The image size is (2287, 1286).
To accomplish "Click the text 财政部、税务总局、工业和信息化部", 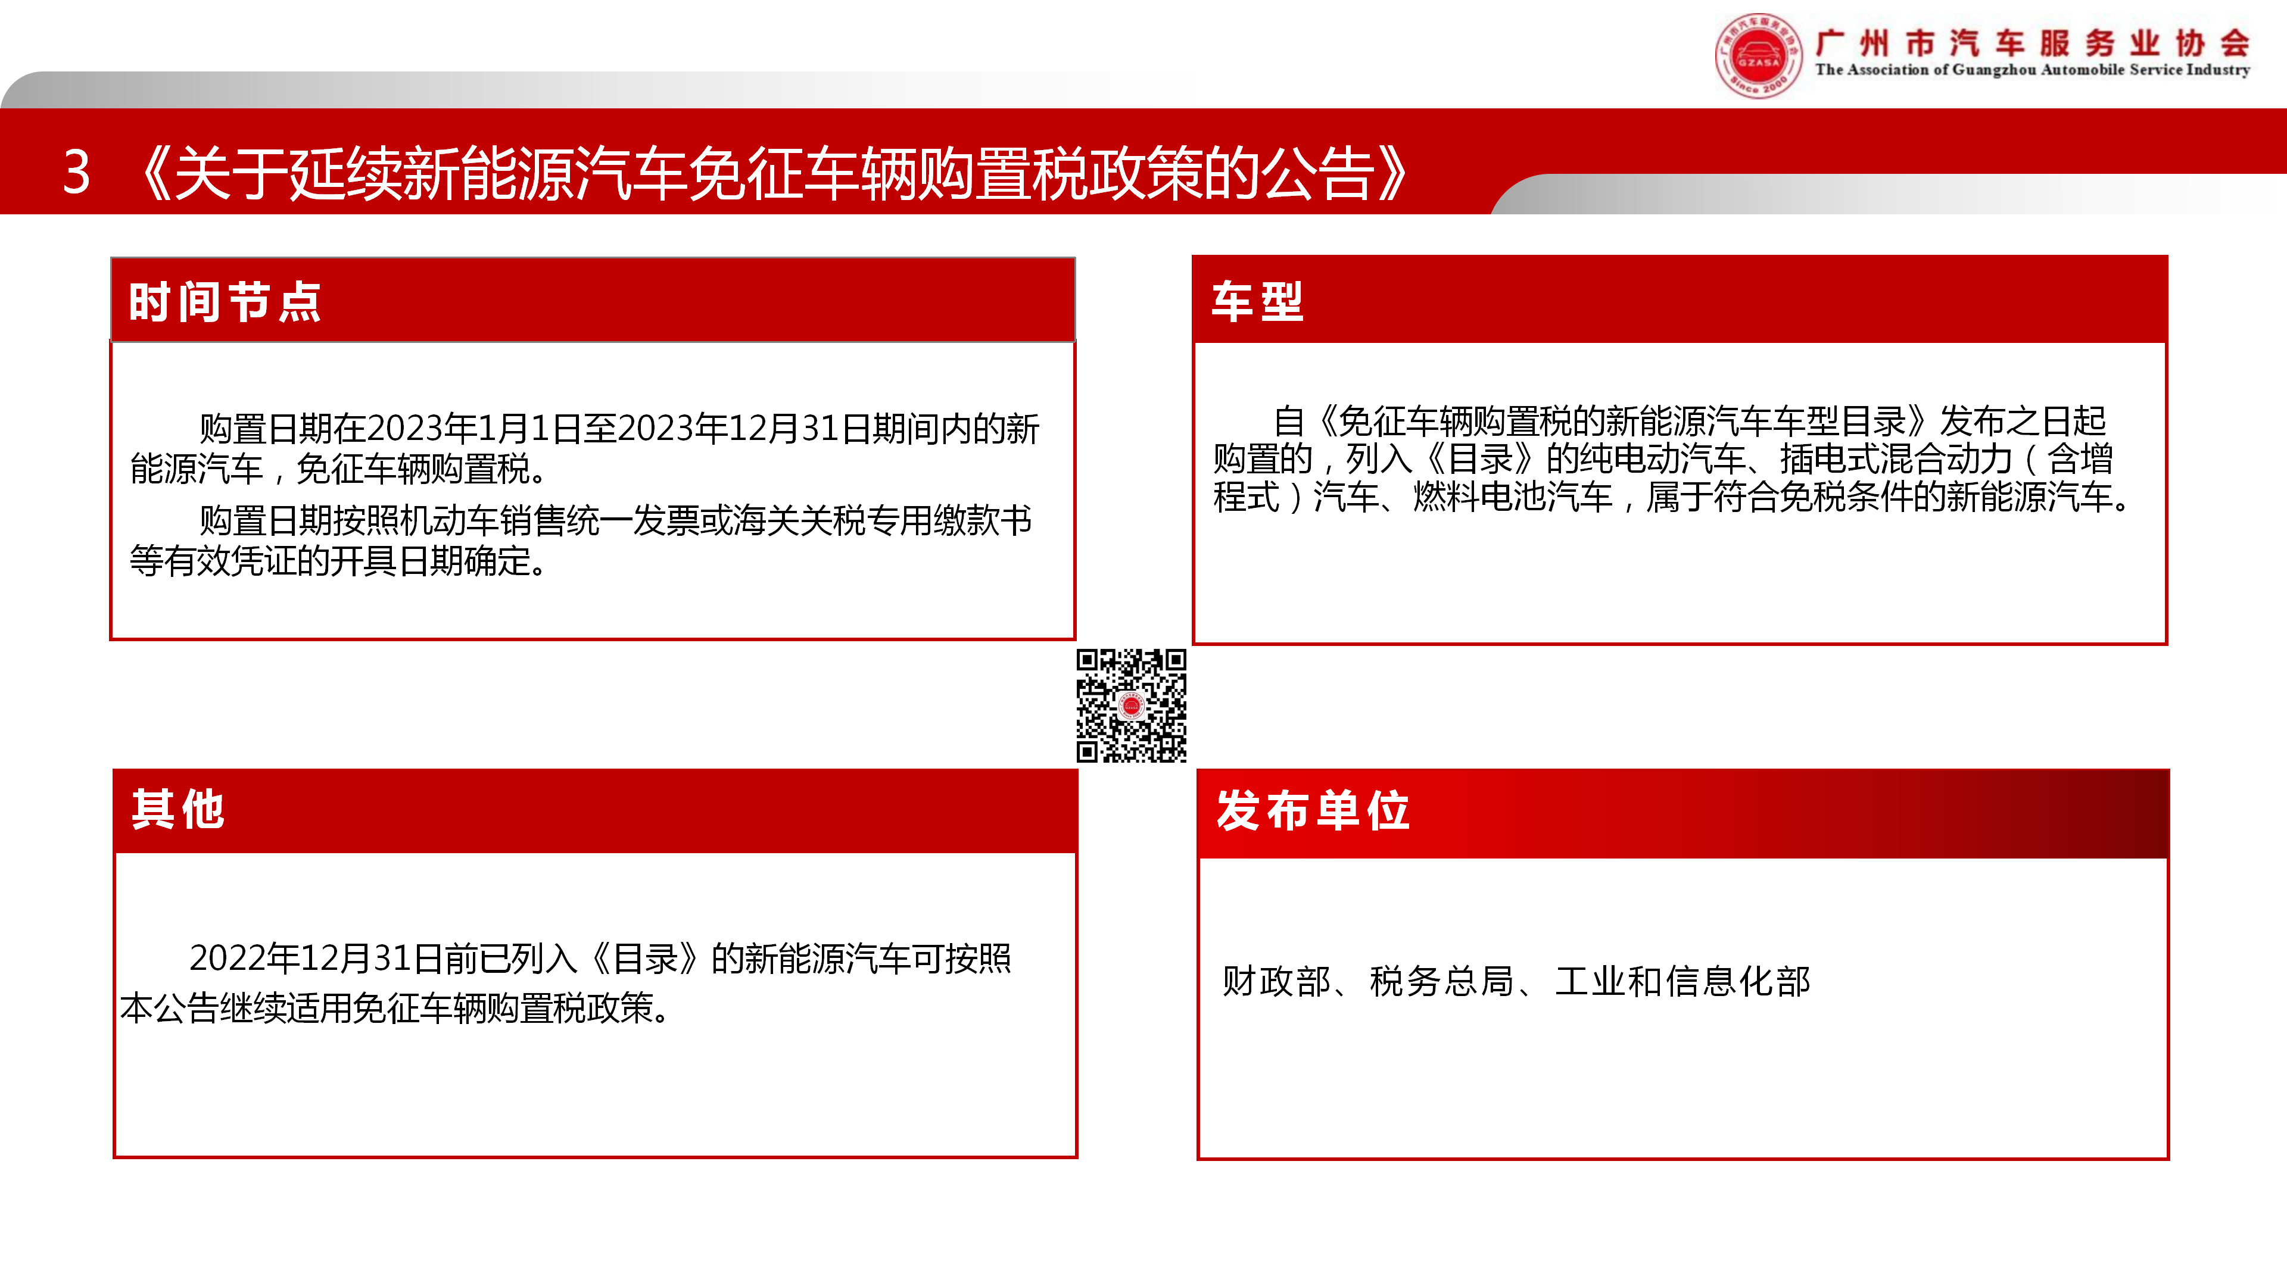I will click(1516, 981).
